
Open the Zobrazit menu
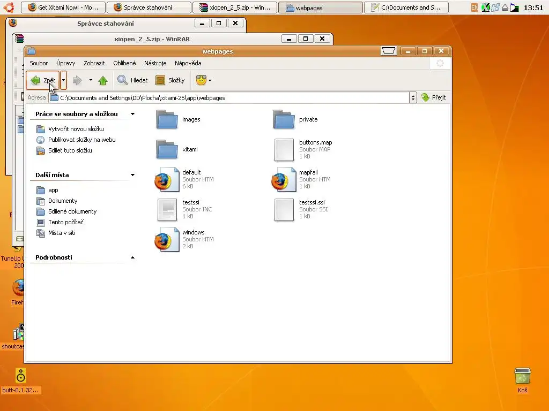(x=94, y=63)
